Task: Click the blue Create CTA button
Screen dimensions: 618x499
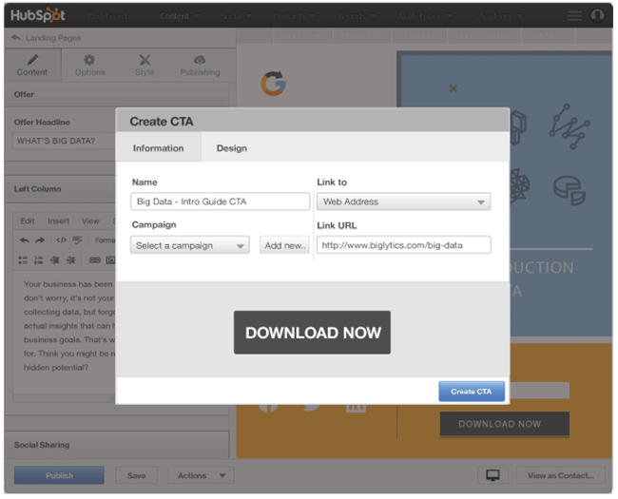Action: [472, 392]
